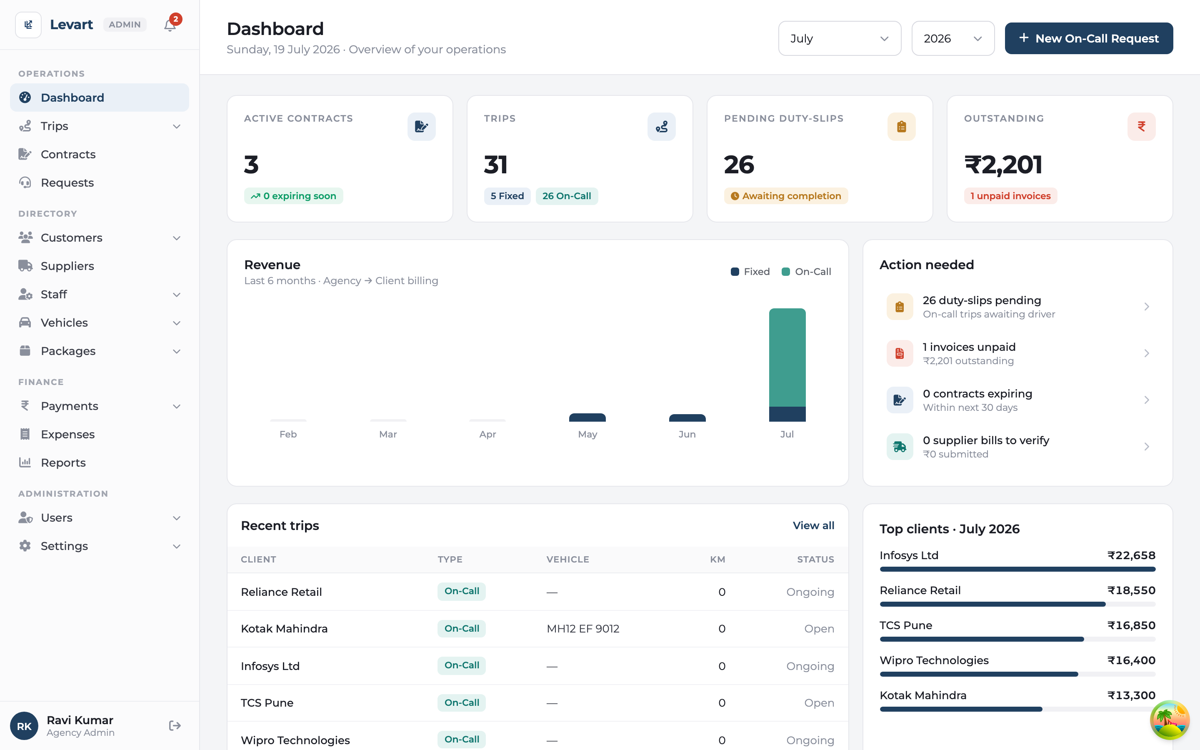Viewport: 1200px width, 750px height.
Task: Click the Pending Duty-Slips clipboard icon
Action: pos(902,127)
